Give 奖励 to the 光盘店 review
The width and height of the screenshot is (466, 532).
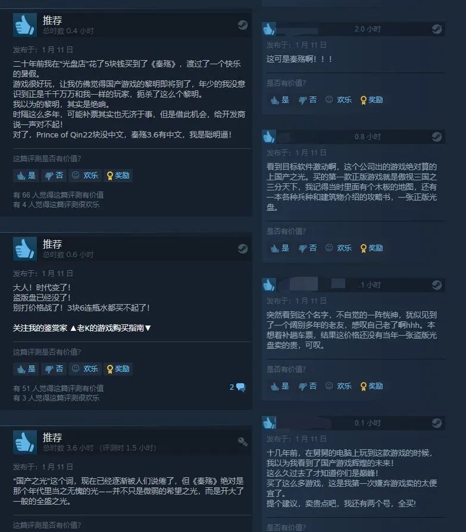click(118, 176)
